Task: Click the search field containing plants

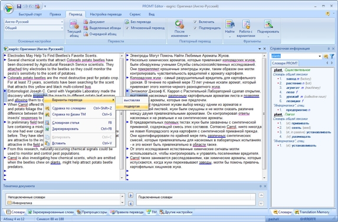Action: coord(296,56)
